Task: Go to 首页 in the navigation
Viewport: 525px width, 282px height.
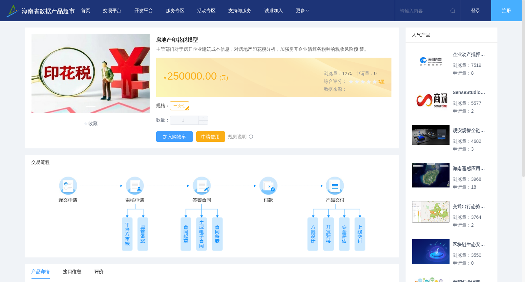Action: 86,11
